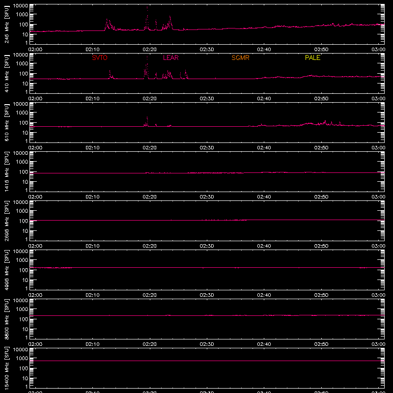393x393 pixels.
Task: Click the 10 tick label on 1415 MHz axis
Action: pyautogui.click(x=25, y=182)
